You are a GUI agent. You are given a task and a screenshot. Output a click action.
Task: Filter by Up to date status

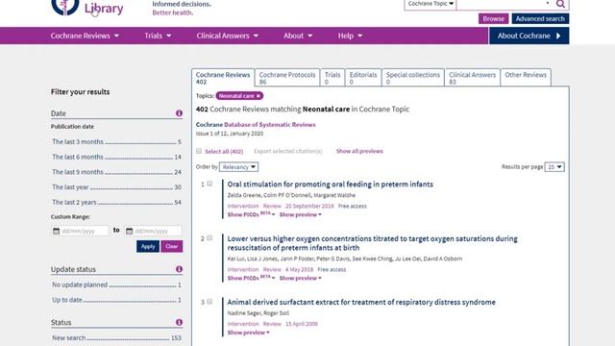pos(116,300)
